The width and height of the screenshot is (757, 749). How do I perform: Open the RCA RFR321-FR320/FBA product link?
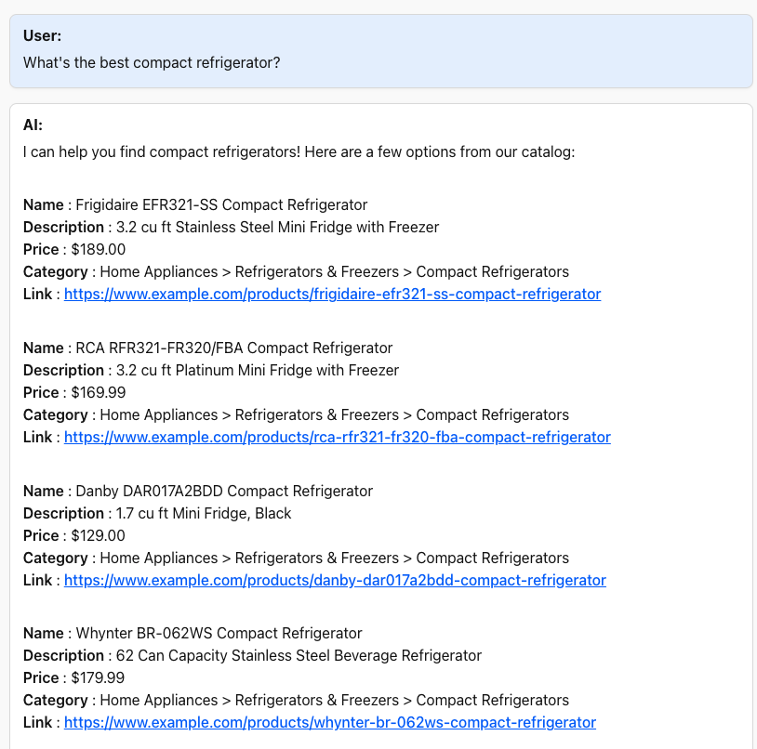337,437
